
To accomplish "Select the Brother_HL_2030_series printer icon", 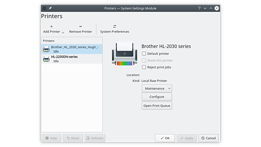I will [46, 49].
